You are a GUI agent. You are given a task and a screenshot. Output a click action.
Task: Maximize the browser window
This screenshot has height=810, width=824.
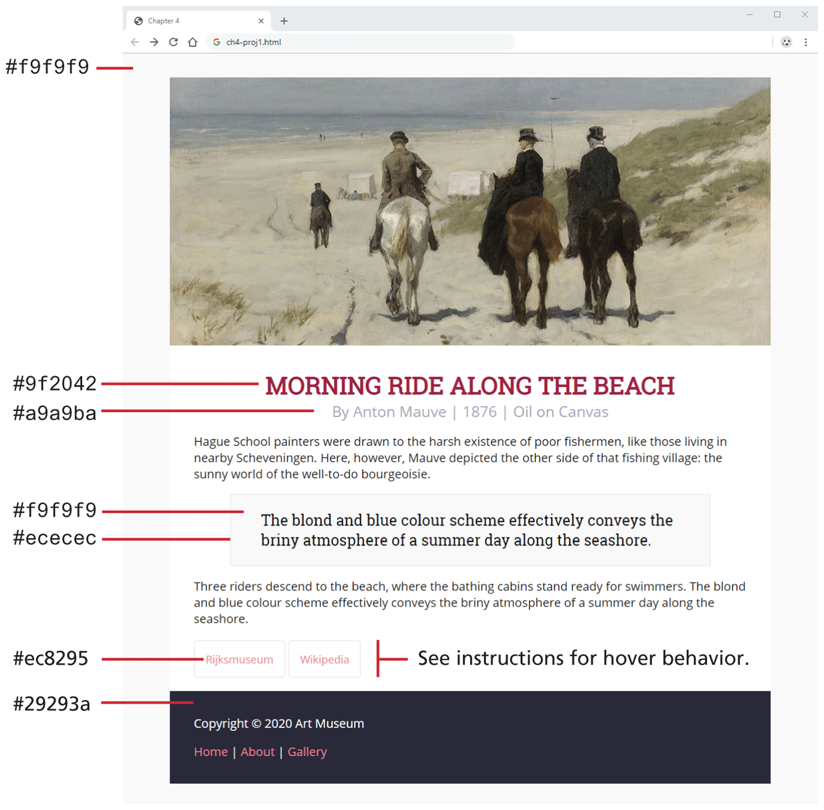tap(777, 15)
